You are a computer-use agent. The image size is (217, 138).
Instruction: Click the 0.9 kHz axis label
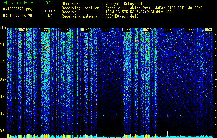click(3, 79)
